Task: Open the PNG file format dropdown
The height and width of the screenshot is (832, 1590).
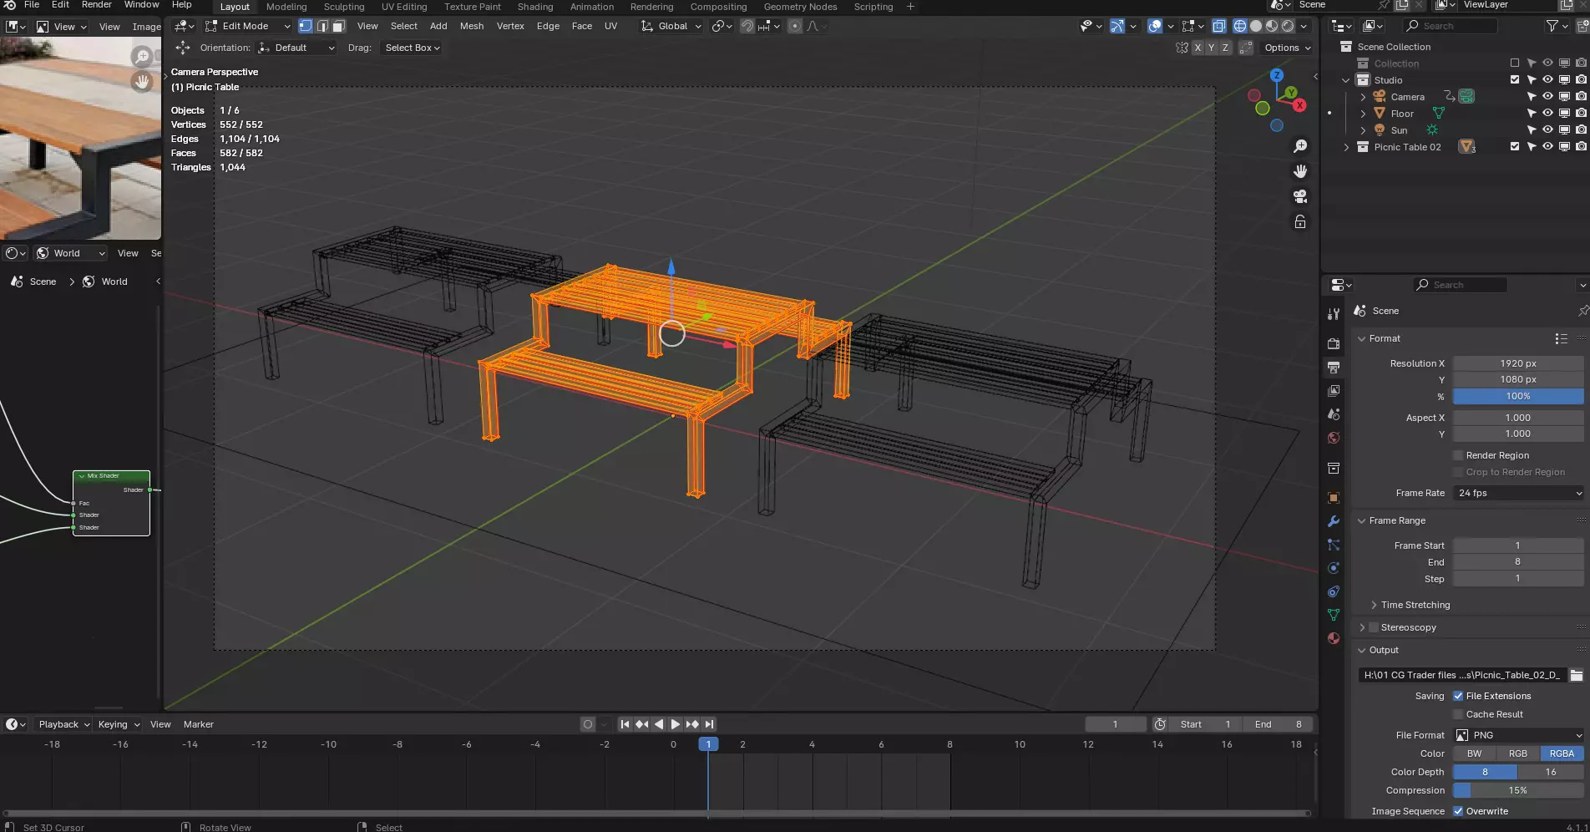Action: coord(1518,735)
